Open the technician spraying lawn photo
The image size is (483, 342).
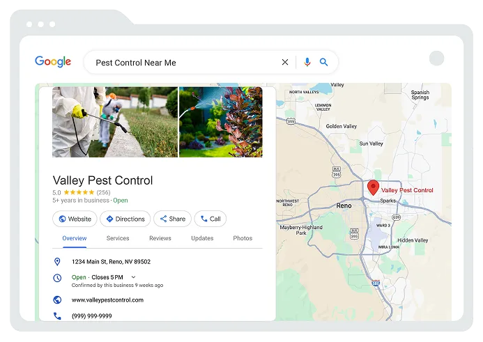pos(115,122)
